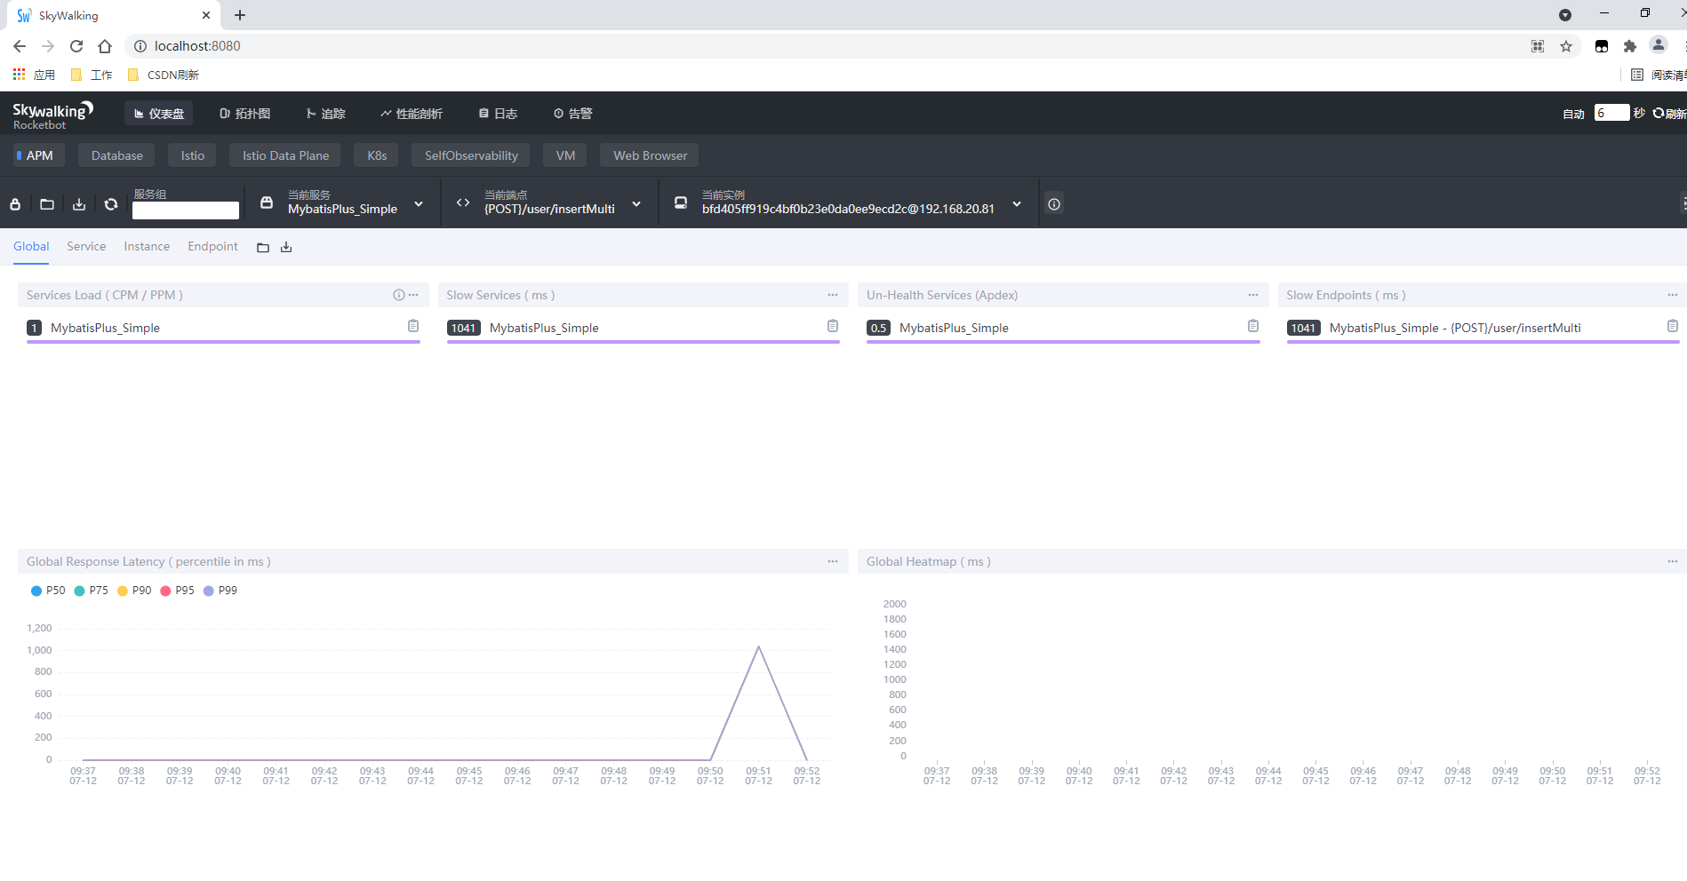Open the Chrome profile avatar
The height and width of the screenshot is (881, 1687).
pyautogui.click(x=1659, y=45)
